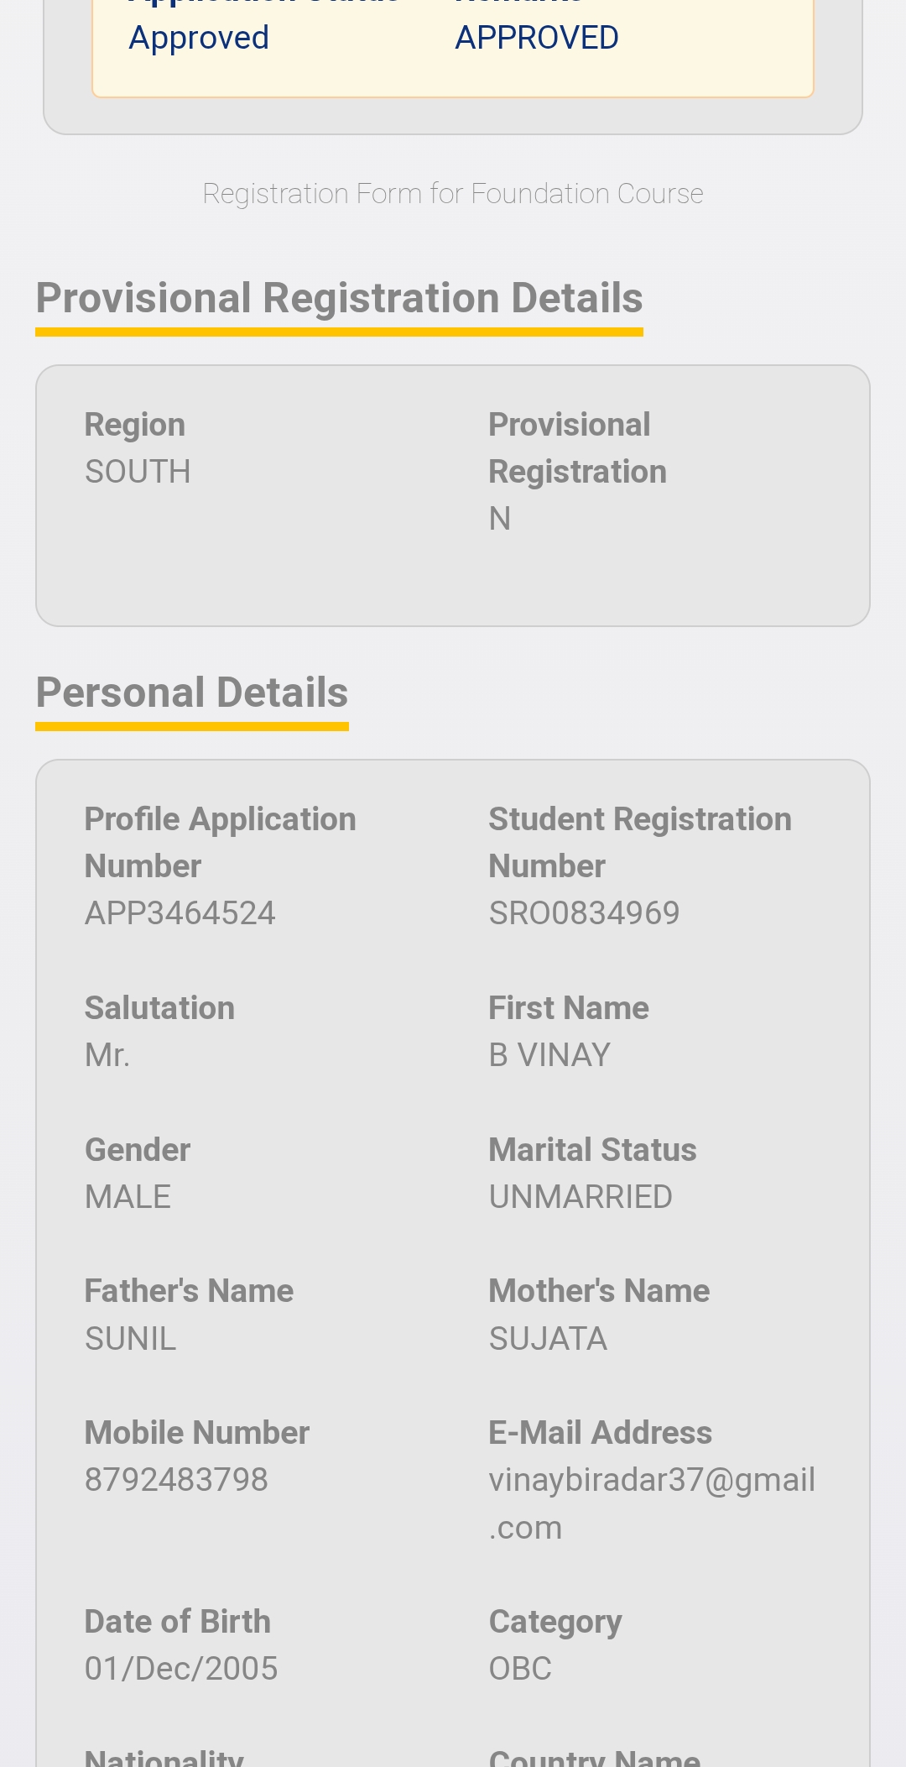Select student registration number SRO0834969
906x1767 pixels.
584,912
